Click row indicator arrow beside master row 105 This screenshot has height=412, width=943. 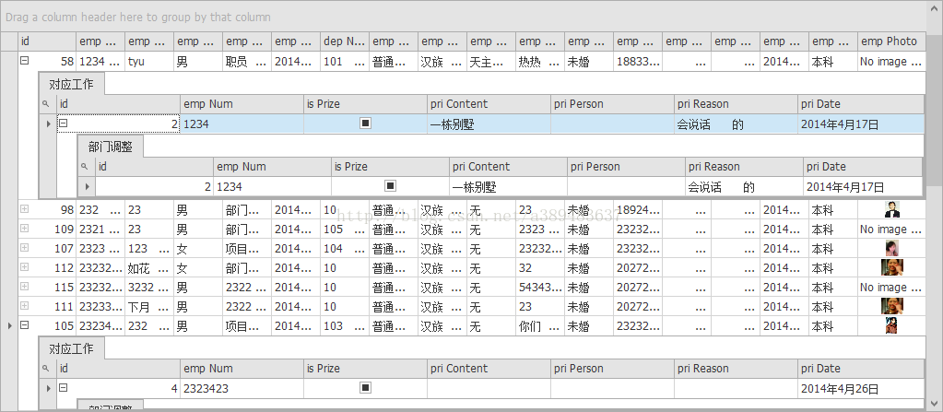pos(9,325)
